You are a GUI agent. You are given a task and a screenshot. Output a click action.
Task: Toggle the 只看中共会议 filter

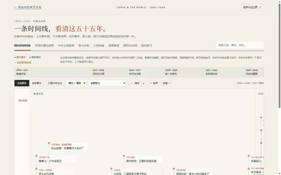tap(55, 83)
